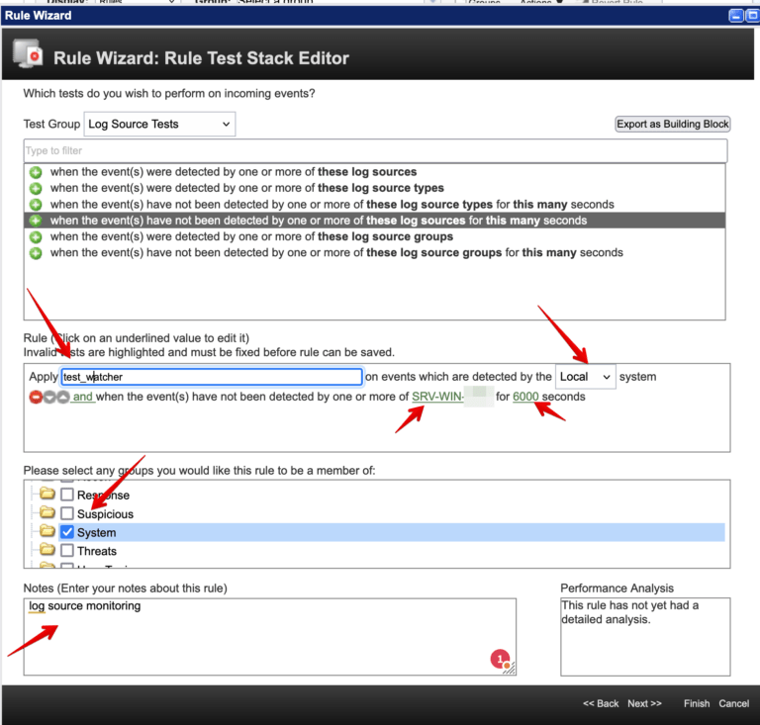
Task: Add 'not detected by log source groups' test
Action: click(36, 253)
